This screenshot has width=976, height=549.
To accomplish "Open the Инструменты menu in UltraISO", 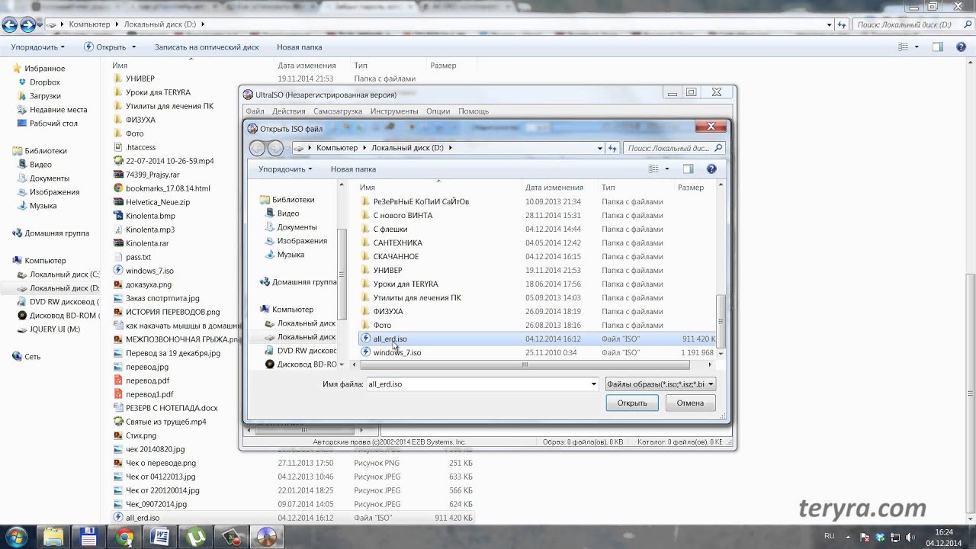I will click(x=394, y=111).
